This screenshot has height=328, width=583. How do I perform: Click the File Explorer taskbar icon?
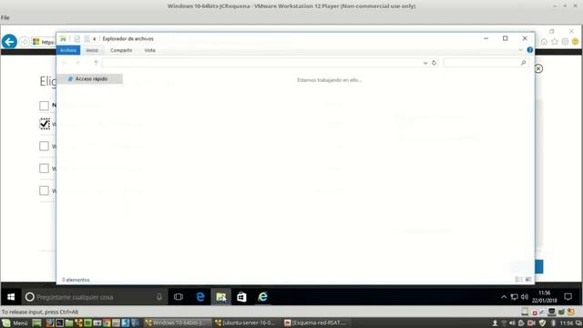[x=221, y=297]
